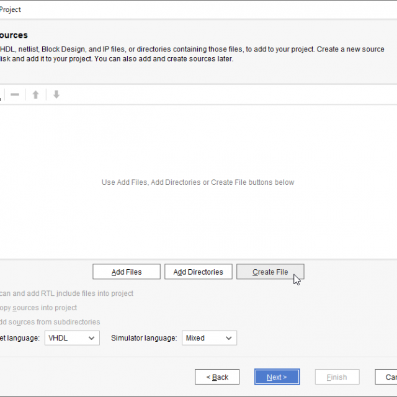Click the Add Files button
This screenshot has height=397, width=397.
[x=127, y=272]
